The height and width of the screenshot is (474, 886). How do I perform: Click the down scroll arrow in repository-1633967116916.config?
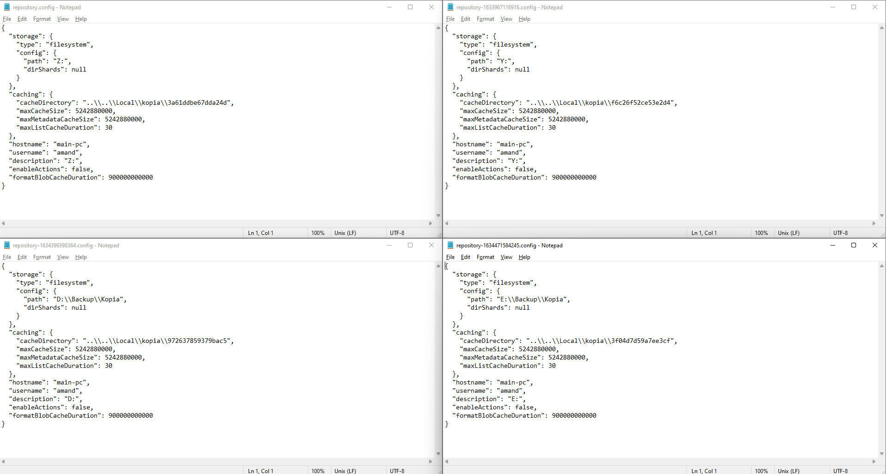881,216
